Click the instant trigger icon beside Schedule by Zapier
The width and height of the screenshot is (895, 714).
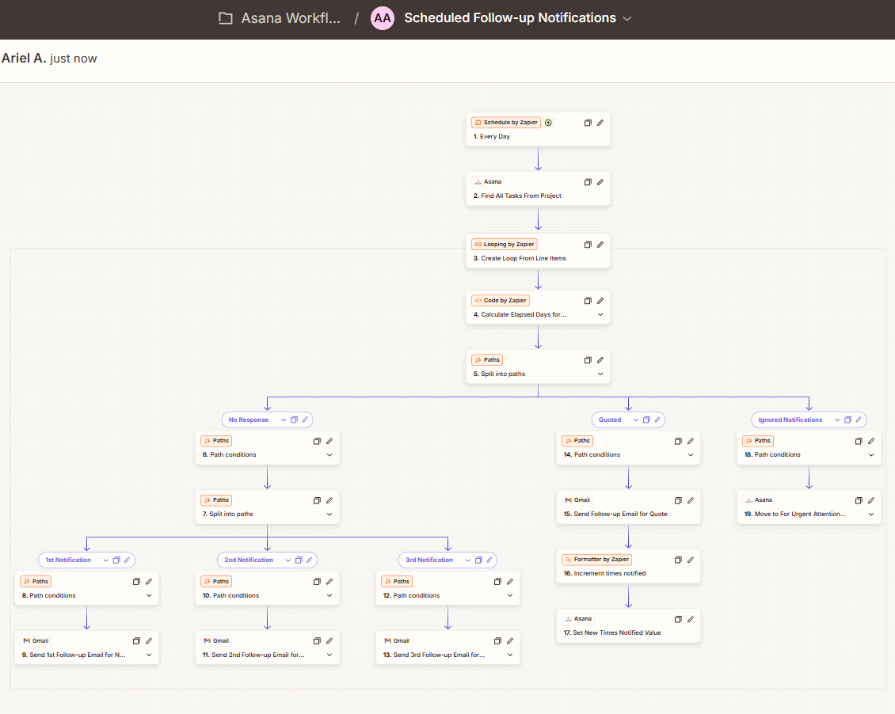(x=547, y=122)
